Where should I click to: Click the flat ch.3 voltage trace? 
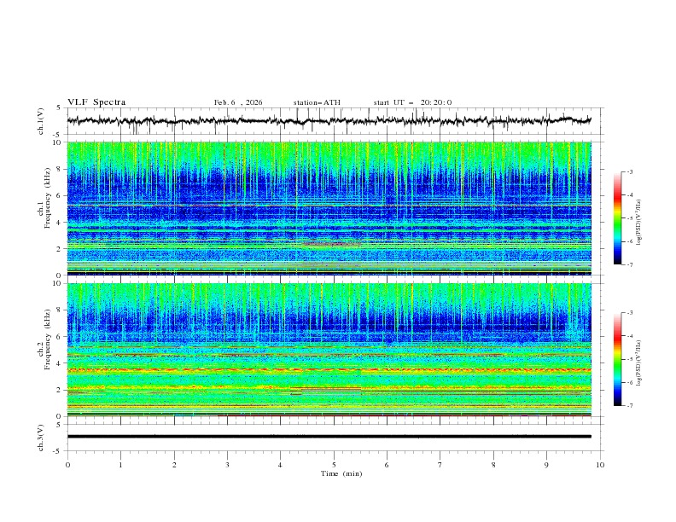329,437
